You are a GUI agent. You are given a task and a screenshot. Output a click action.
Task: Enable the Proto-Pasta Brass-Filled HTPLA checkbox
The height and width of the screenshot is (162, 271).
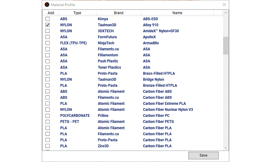pyautogui.click(x=48, y=73)
